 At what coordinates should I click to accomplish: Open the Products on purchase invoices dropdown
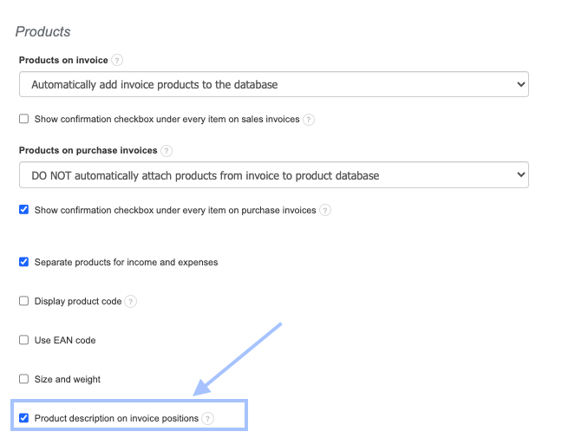tap(273, 175)
